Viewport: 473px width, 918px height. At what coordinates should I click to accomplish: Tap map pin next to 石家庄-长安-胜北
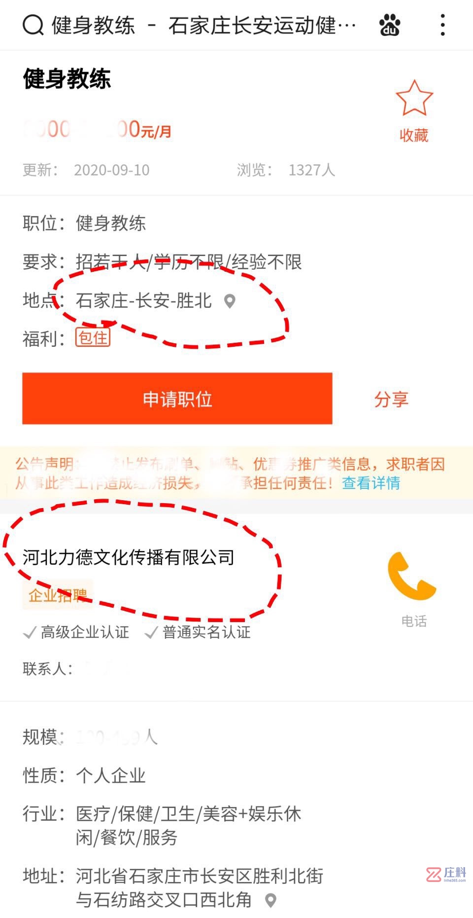[x=230, y=301]
